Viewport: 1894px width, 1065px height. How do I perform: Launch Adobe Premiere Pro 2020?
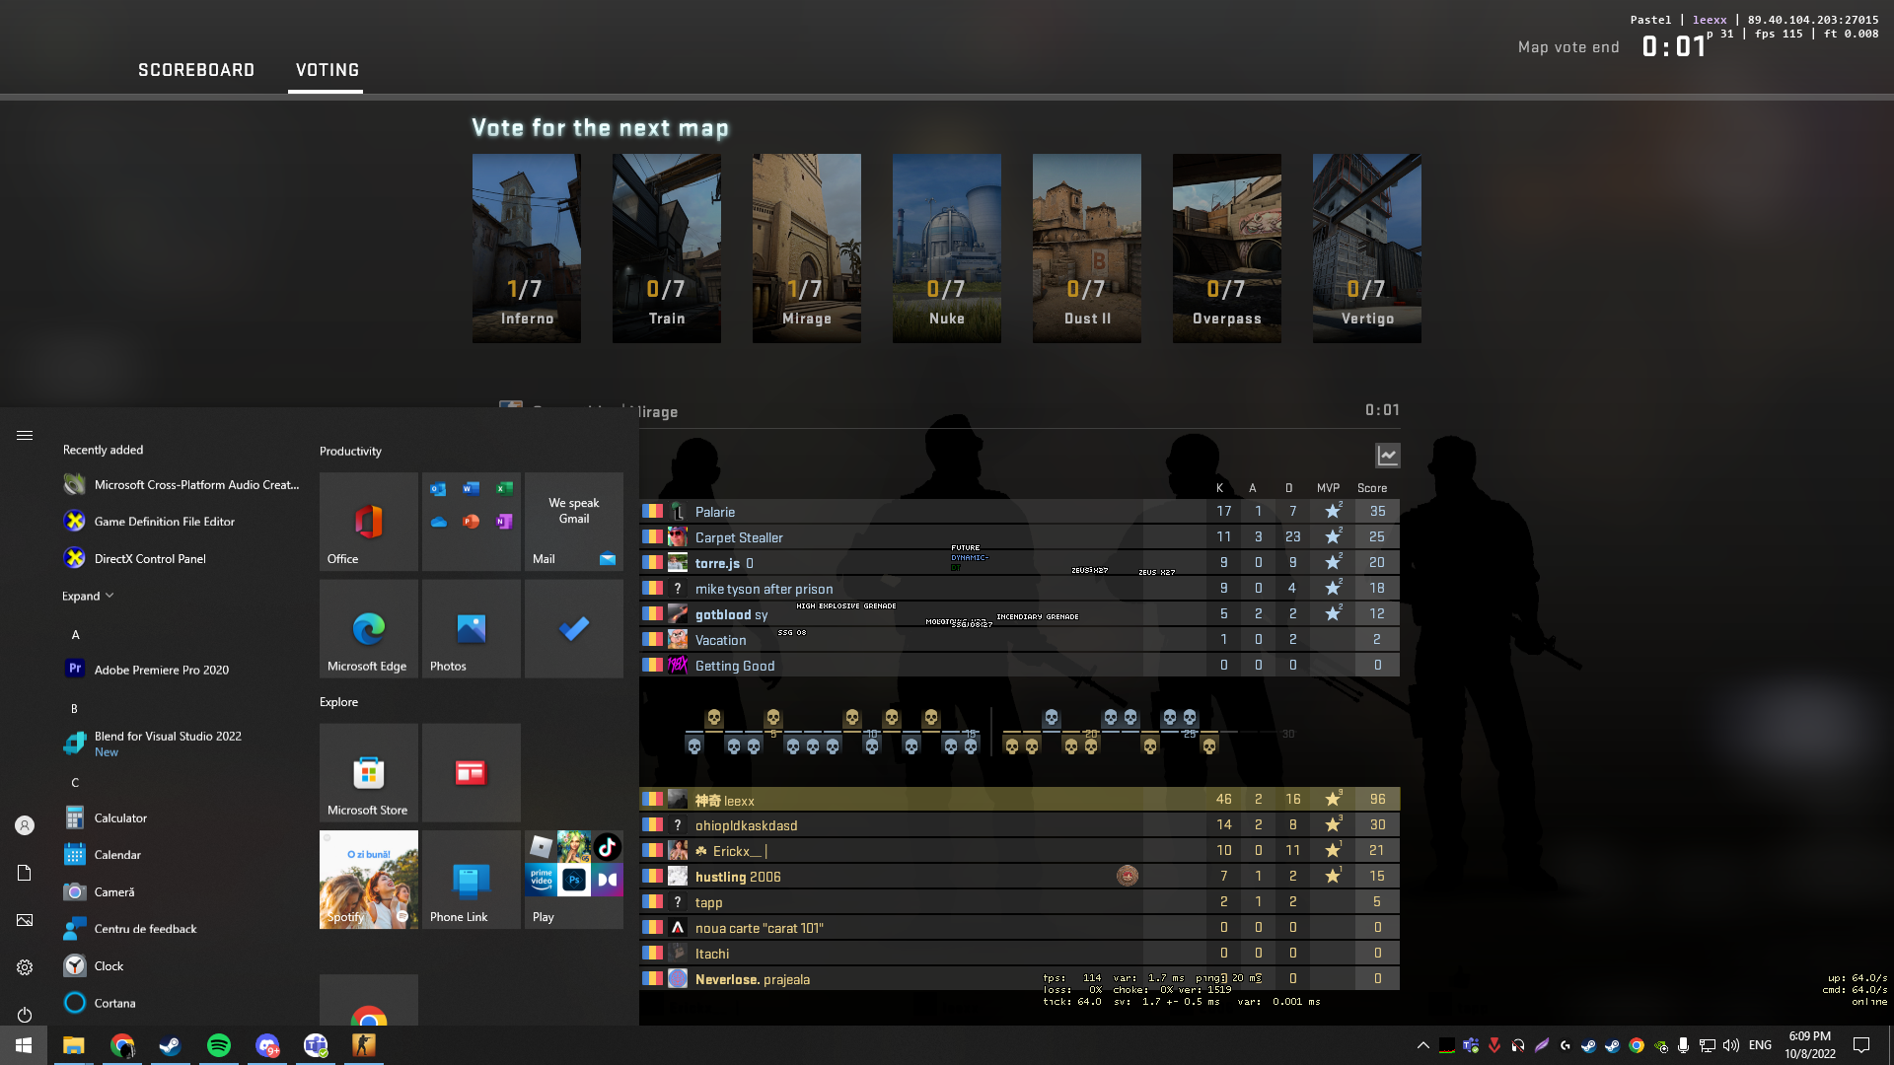[182, 670]
